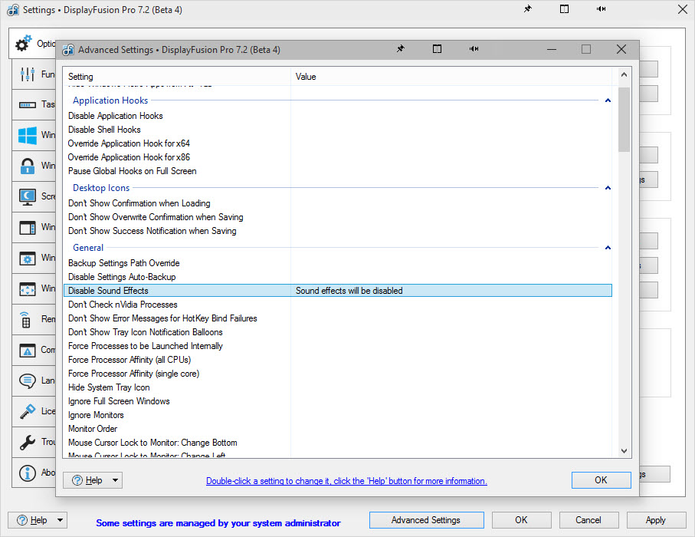The image size is (695, 537).
Task: Select Mouse Cursor Lock to Monitor: Change Bottom
Action: (338, 443)
